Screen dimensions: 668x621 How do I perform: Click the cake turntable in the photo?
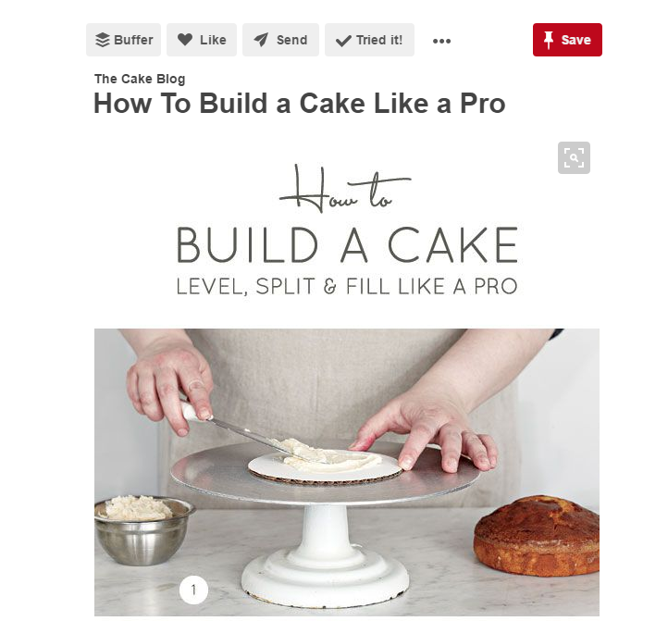pyautogui.click(x=326, y=515)
